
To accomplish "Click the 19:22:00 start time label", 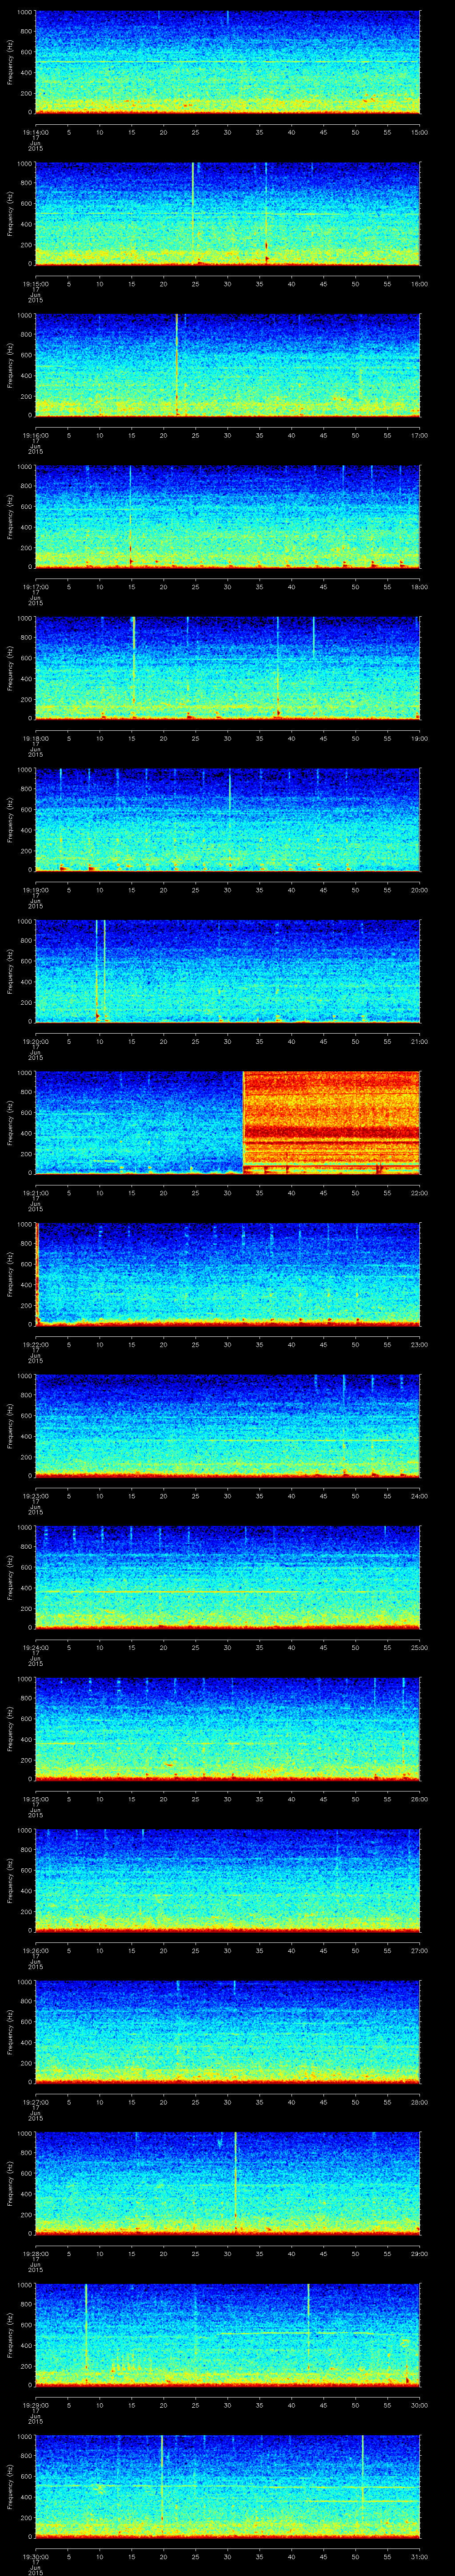I will pyautogui.click(x=35, y=1344).
